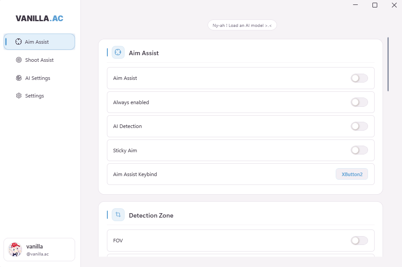
Task: Click the 'Detection Zone' heading
Action: click(x=151, y=215)
